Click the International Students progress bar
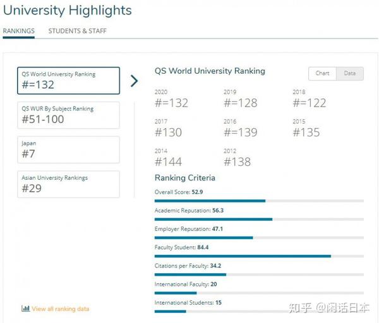The image size is (379, 323). 259,312
